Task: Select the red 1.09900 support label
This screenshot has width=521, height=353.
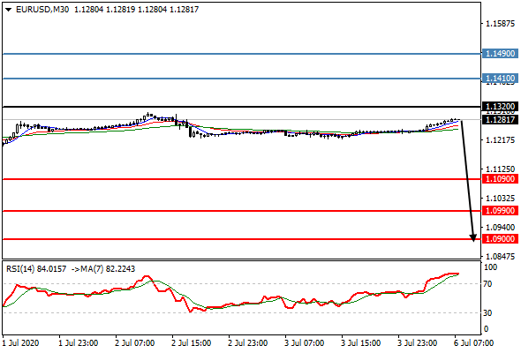Action: (x=500, y=211)
